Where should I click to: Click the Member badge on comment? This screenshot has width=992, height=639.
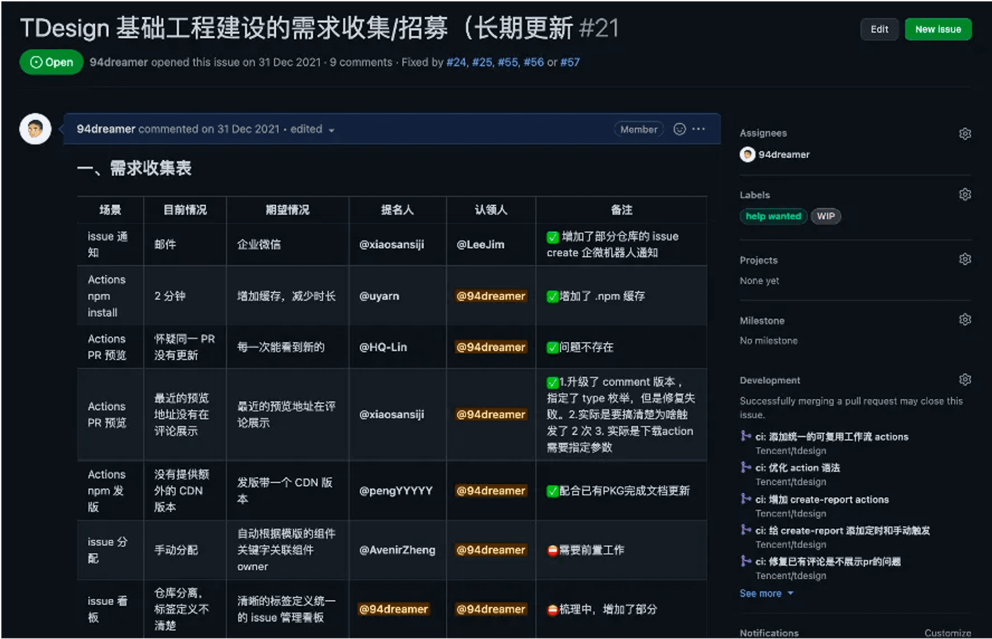pyautogui.click(x=638, y=129)
